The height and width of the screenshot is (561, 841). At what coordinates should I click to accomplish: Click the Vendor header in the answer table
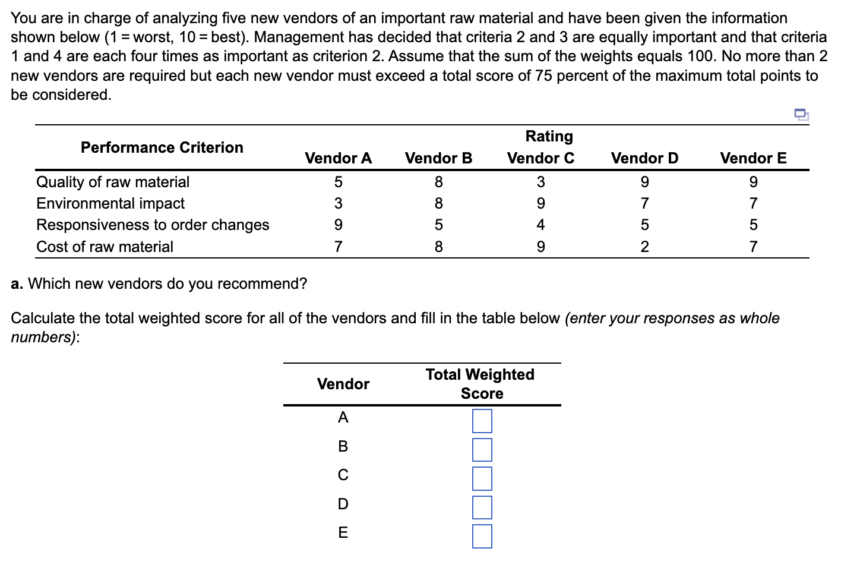pyautogui.click(x=343, y=384)
